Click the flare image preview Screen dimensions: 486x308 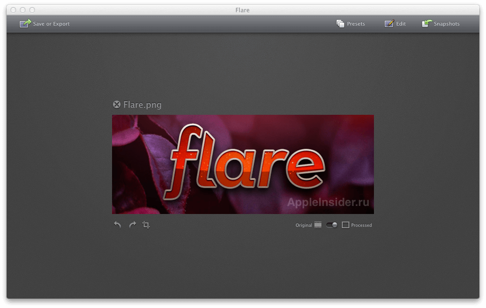(x=243, y=164)
